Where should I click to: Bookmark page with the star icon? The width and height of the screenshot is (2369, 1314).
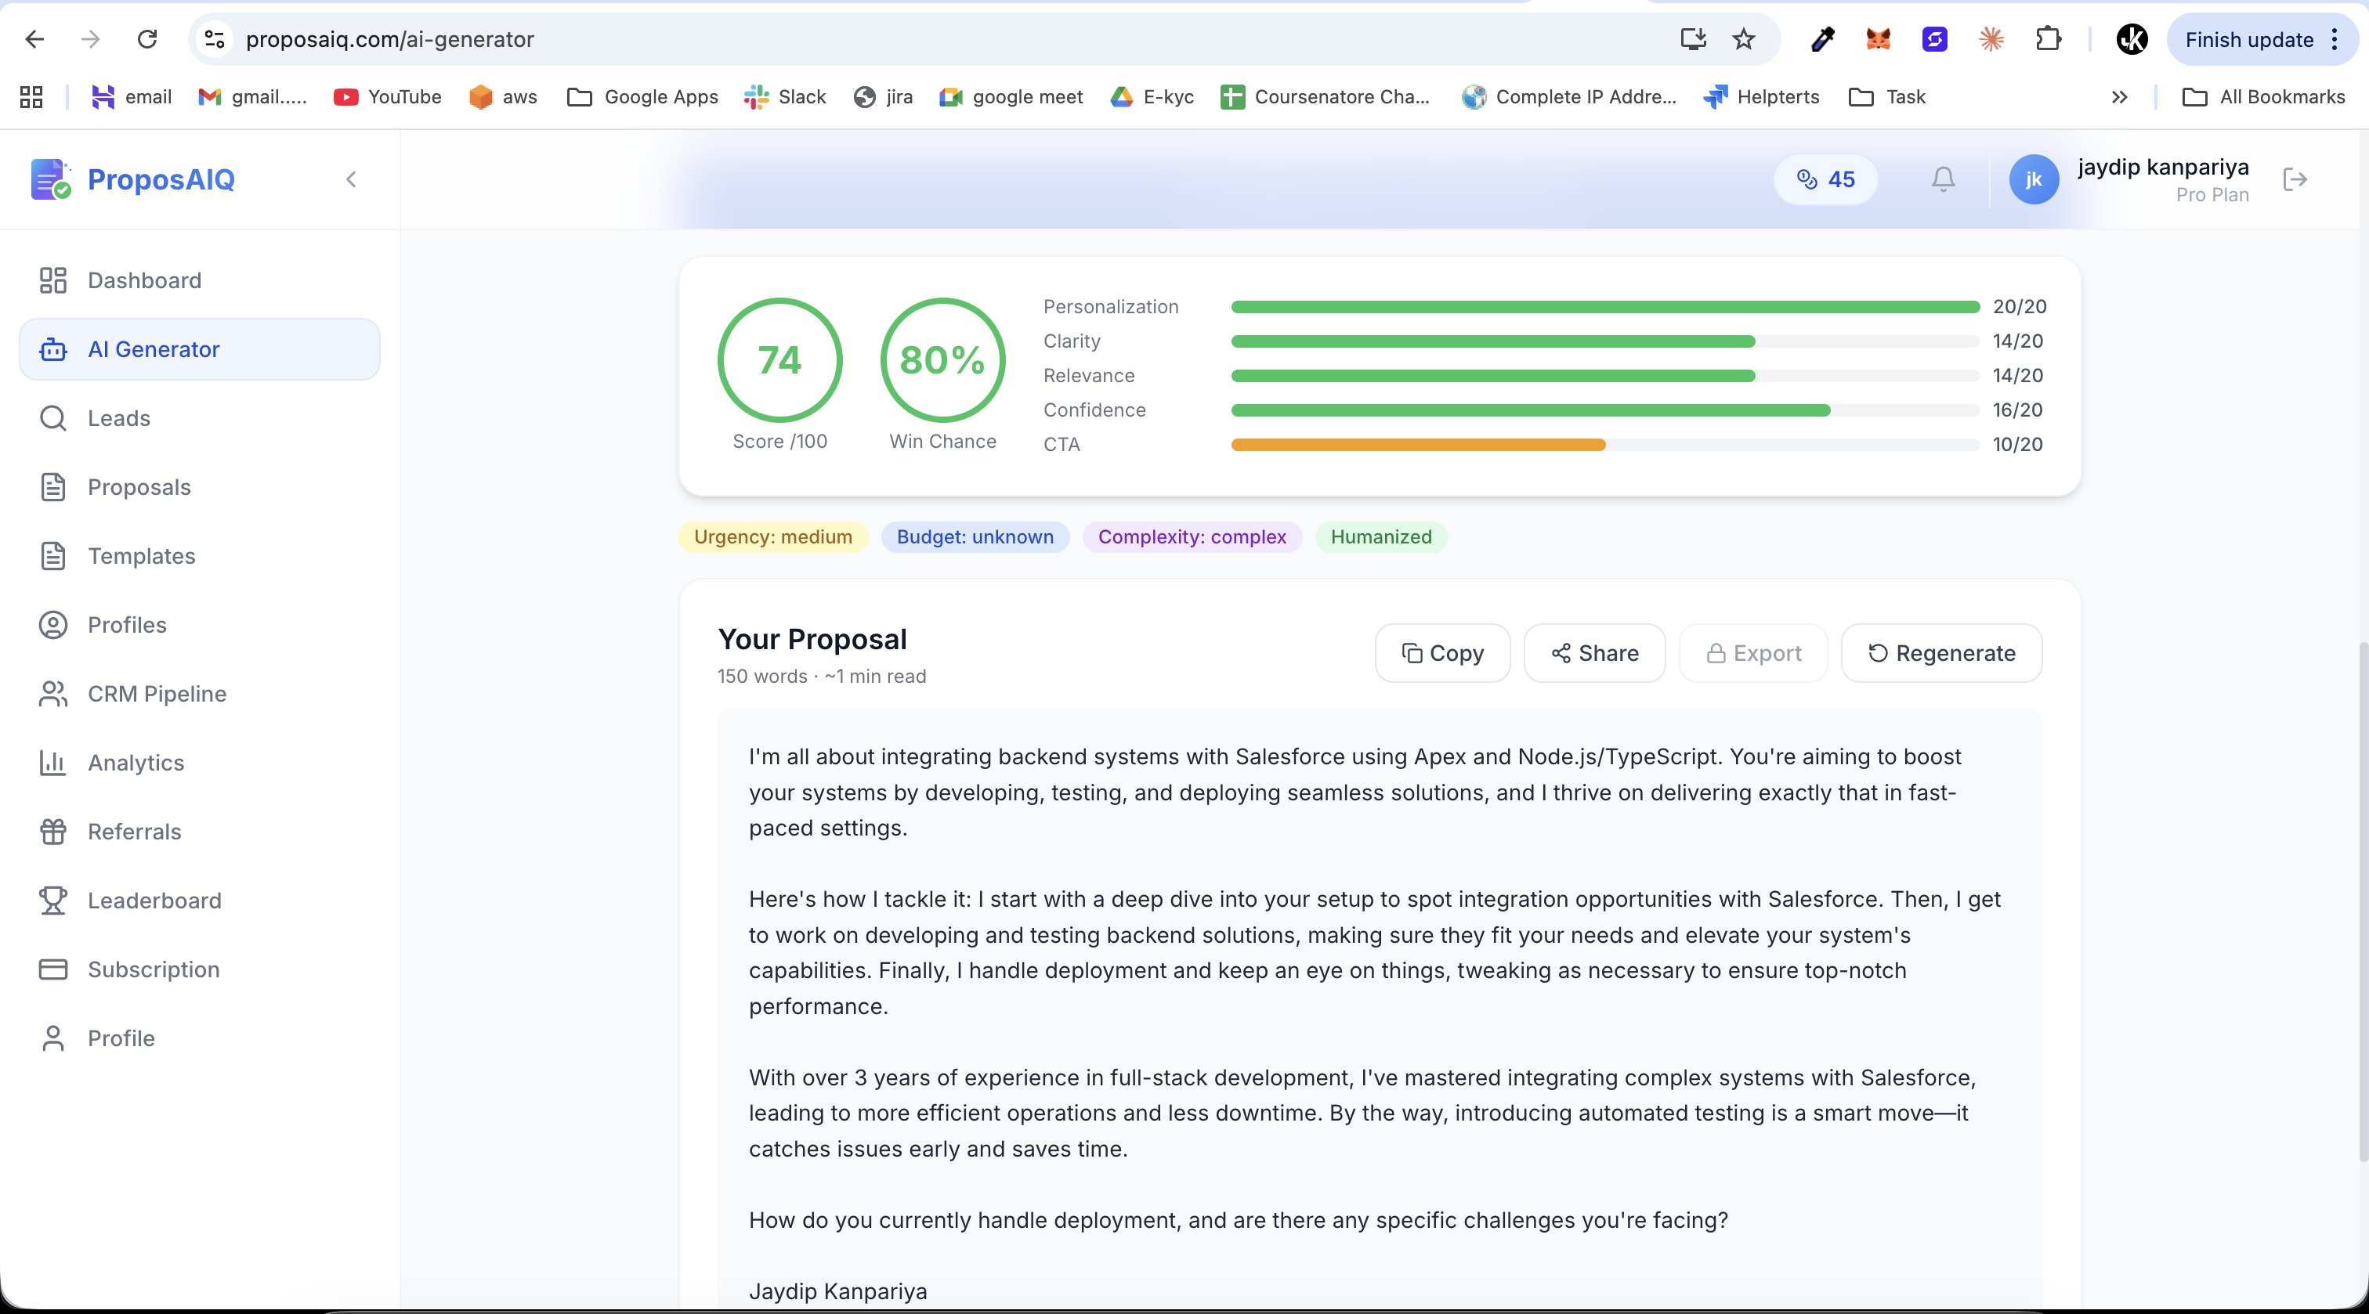coord(1744,39)
